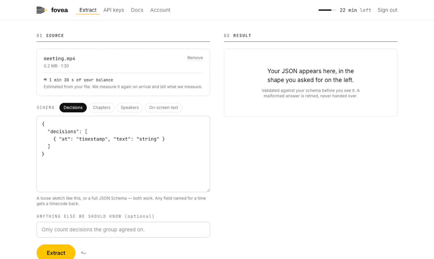Select the Decisions schema preset
Viewport: 434px width, 259px height.
73,107
